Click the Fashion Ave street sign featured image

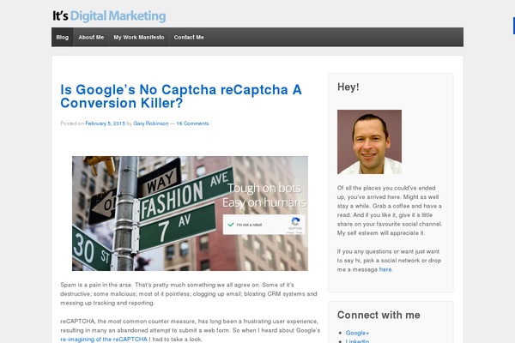tap(190, 214)
